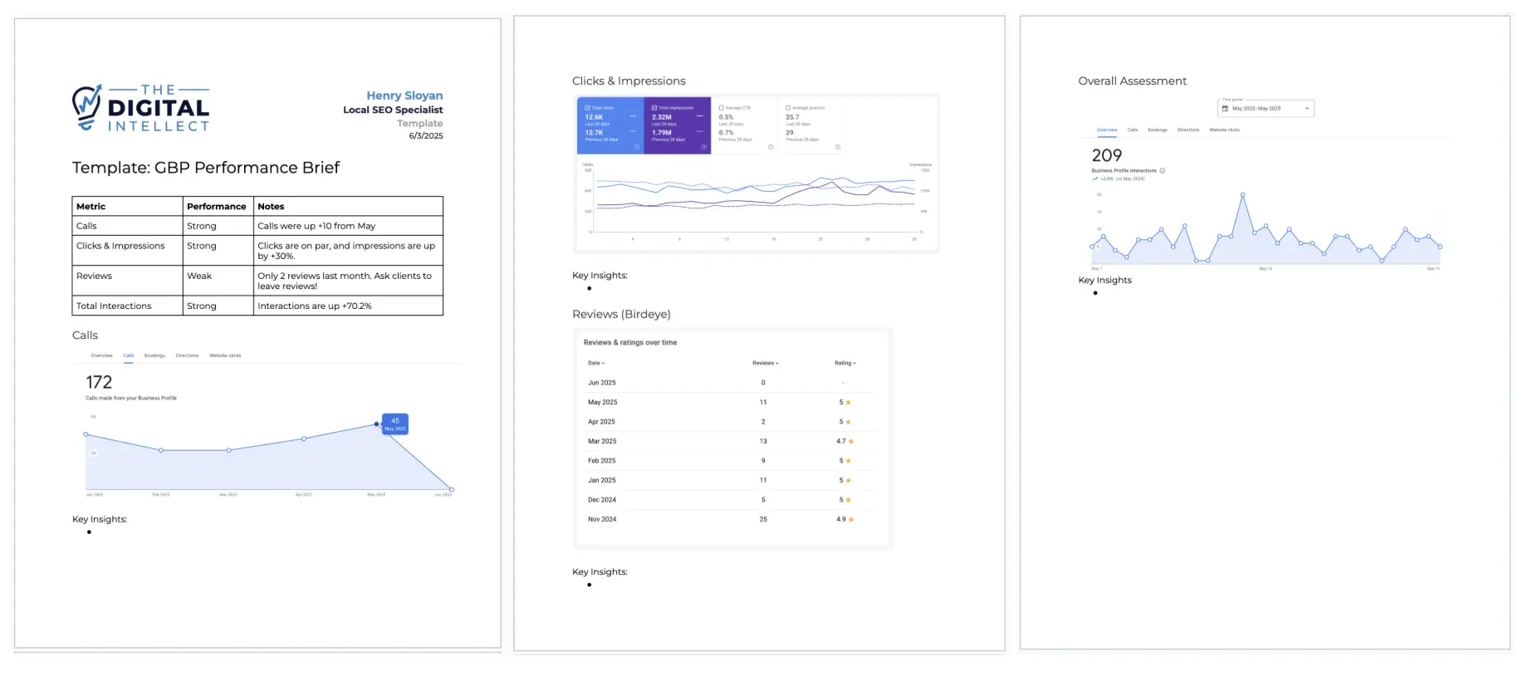This screenshot has width=1523, height=676.
Task: Click the Reviews column header
Action: [765, 363]
